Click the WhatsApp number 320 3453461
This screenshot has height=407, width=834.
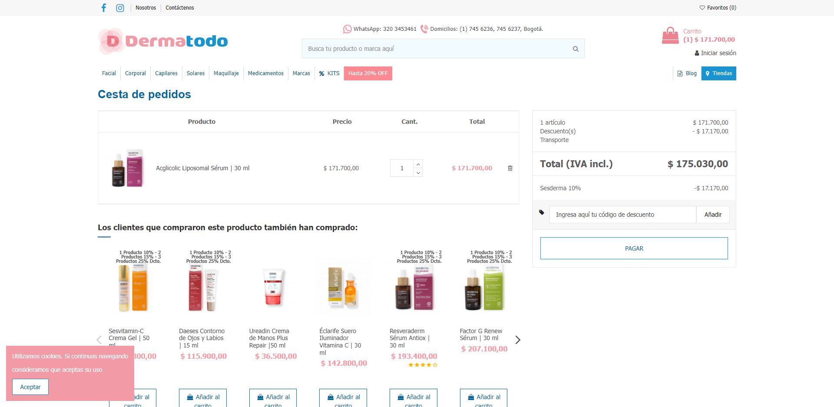pyautogui.click(x=400, y=29)
